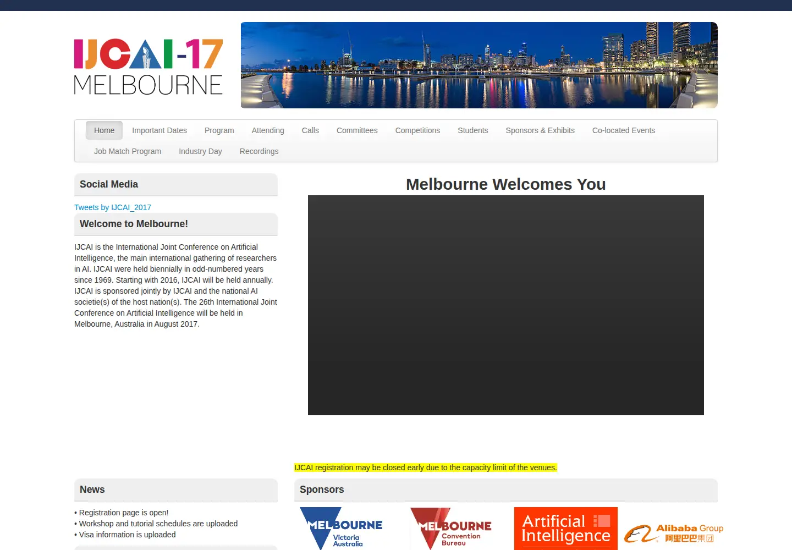Click the Sponsors section heading
This screenshot has height=550, width=792.
click(x=322, y=490)
